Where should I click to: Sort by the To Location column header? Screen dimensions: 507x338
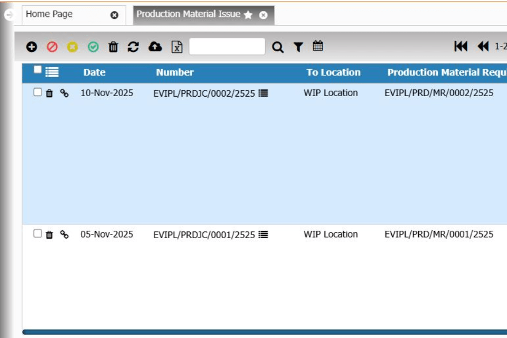pyautogui.click(x=334, y=72)
